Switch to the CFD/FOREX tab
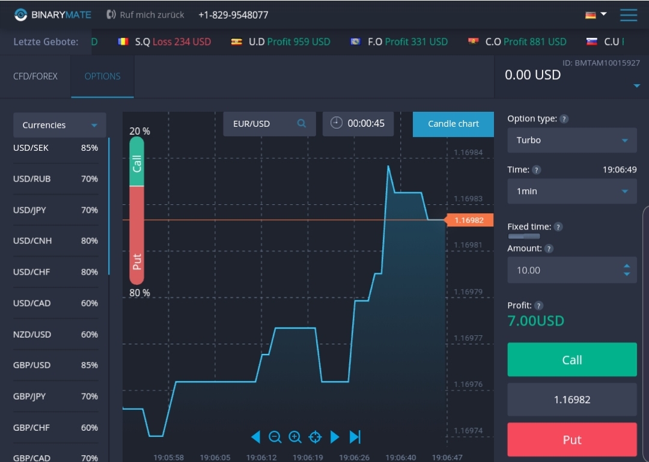 coord(35,76)
